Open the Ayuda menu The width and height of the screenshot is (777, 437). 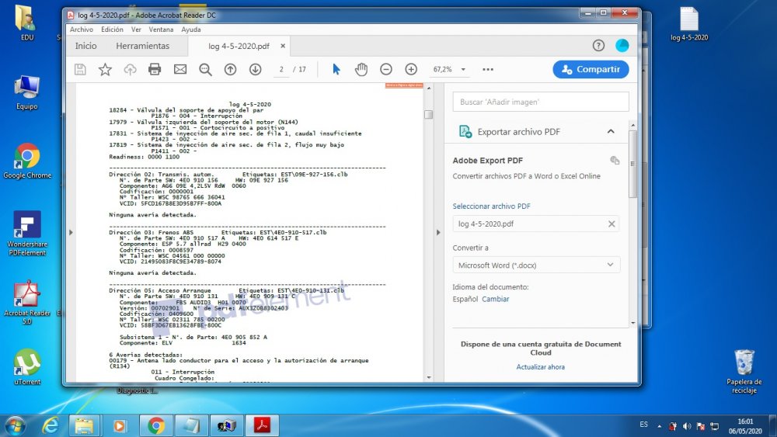(x=191, y=29)
